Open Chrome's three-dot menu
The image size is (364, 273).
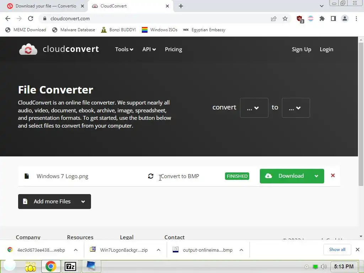pos(356,18)
